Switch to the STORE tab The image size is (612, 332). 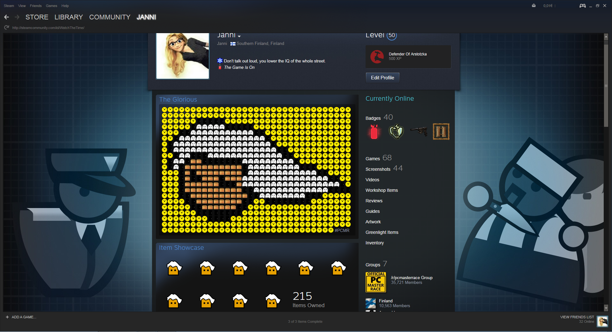pos(37,17)
